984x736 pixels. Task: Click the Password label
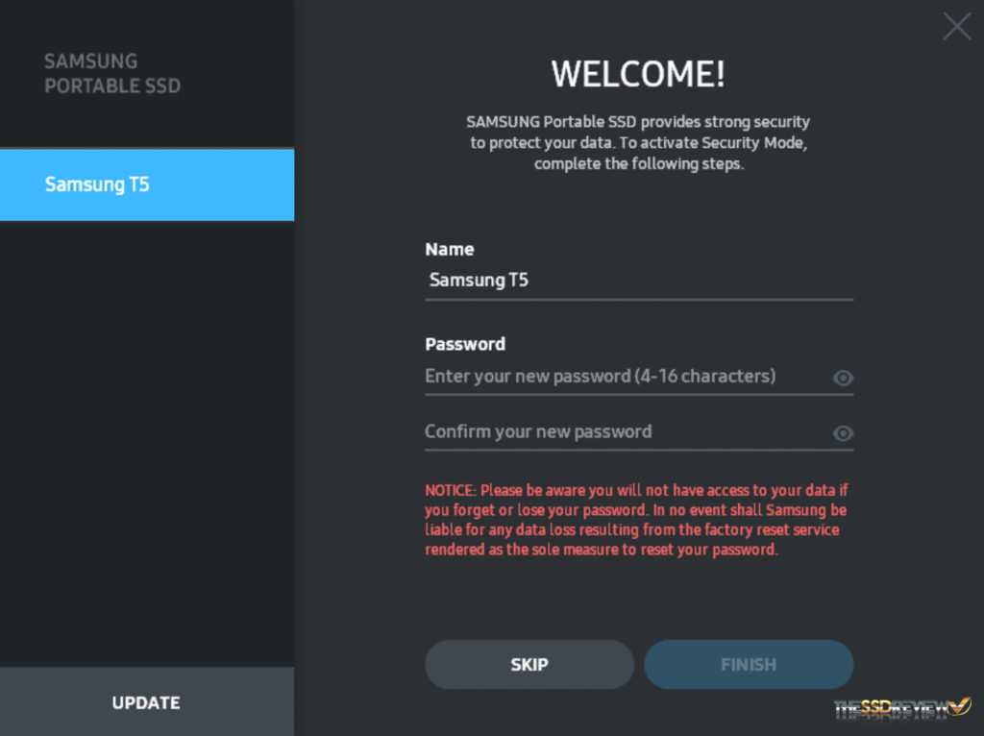464,344
